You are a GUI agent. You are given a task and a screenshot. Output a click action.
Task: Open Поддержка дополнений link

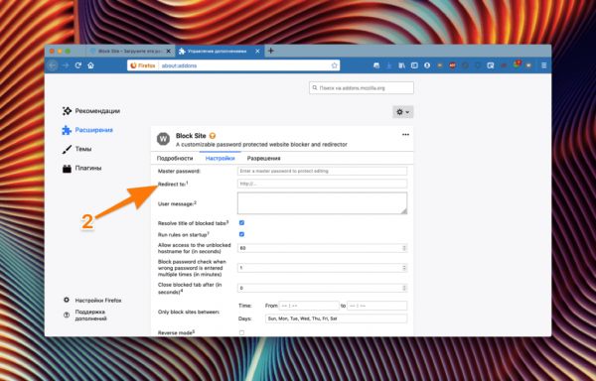(85, 315)
